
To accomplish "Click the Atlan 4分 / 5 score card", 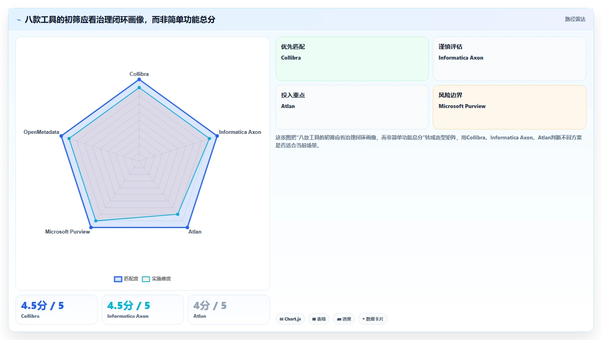I will (x=229, y=309).
